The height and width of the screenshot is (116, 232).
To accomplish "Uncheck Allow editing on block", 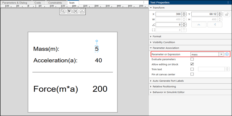I will coord(192,64).
